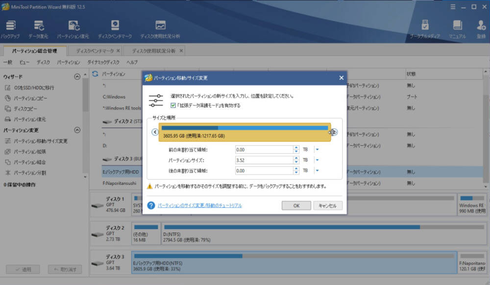Select E:バックアップ用HDD(NTFS) block on ディスク 3
Screen dimensions: 490x285
click(x=294, y=262)
